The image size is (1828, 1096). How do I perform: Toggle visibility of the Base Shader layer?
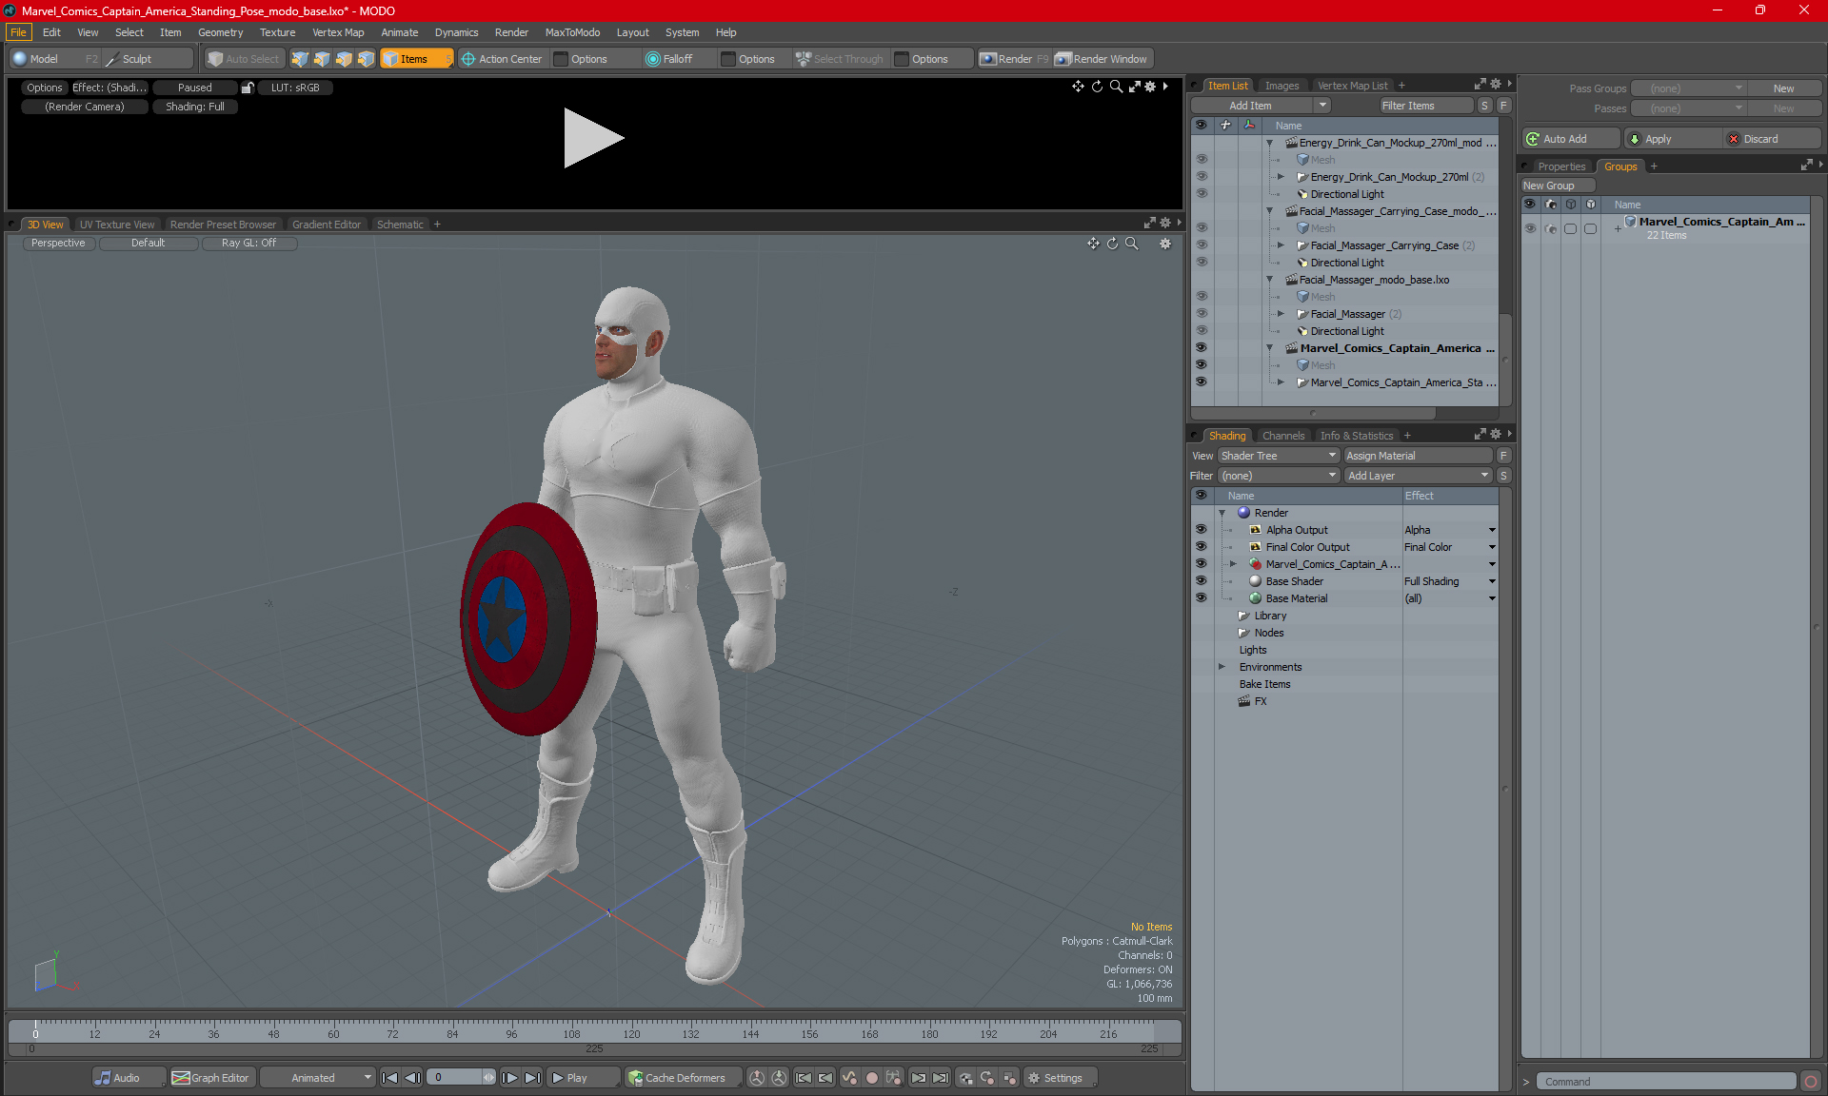[1201, 580]
